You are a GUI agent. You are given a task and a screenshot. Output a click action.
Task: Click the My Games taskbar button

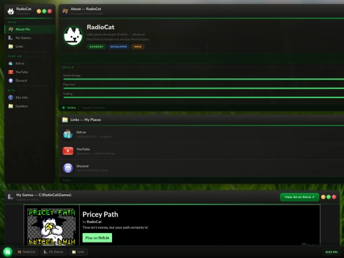[x=54, y=252]
